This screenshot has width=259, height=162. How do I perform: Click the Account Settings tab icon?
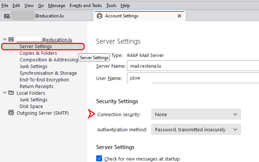(99, 16)
